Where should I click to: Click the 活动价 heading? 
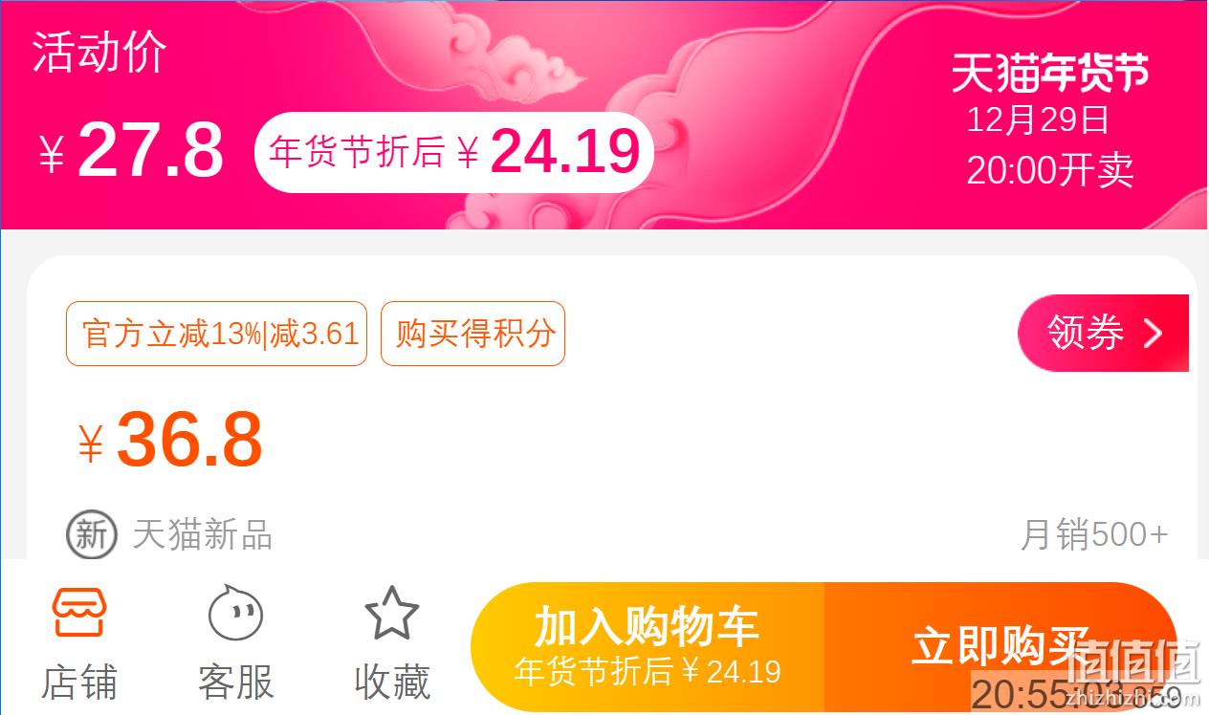tap(99, 52)
